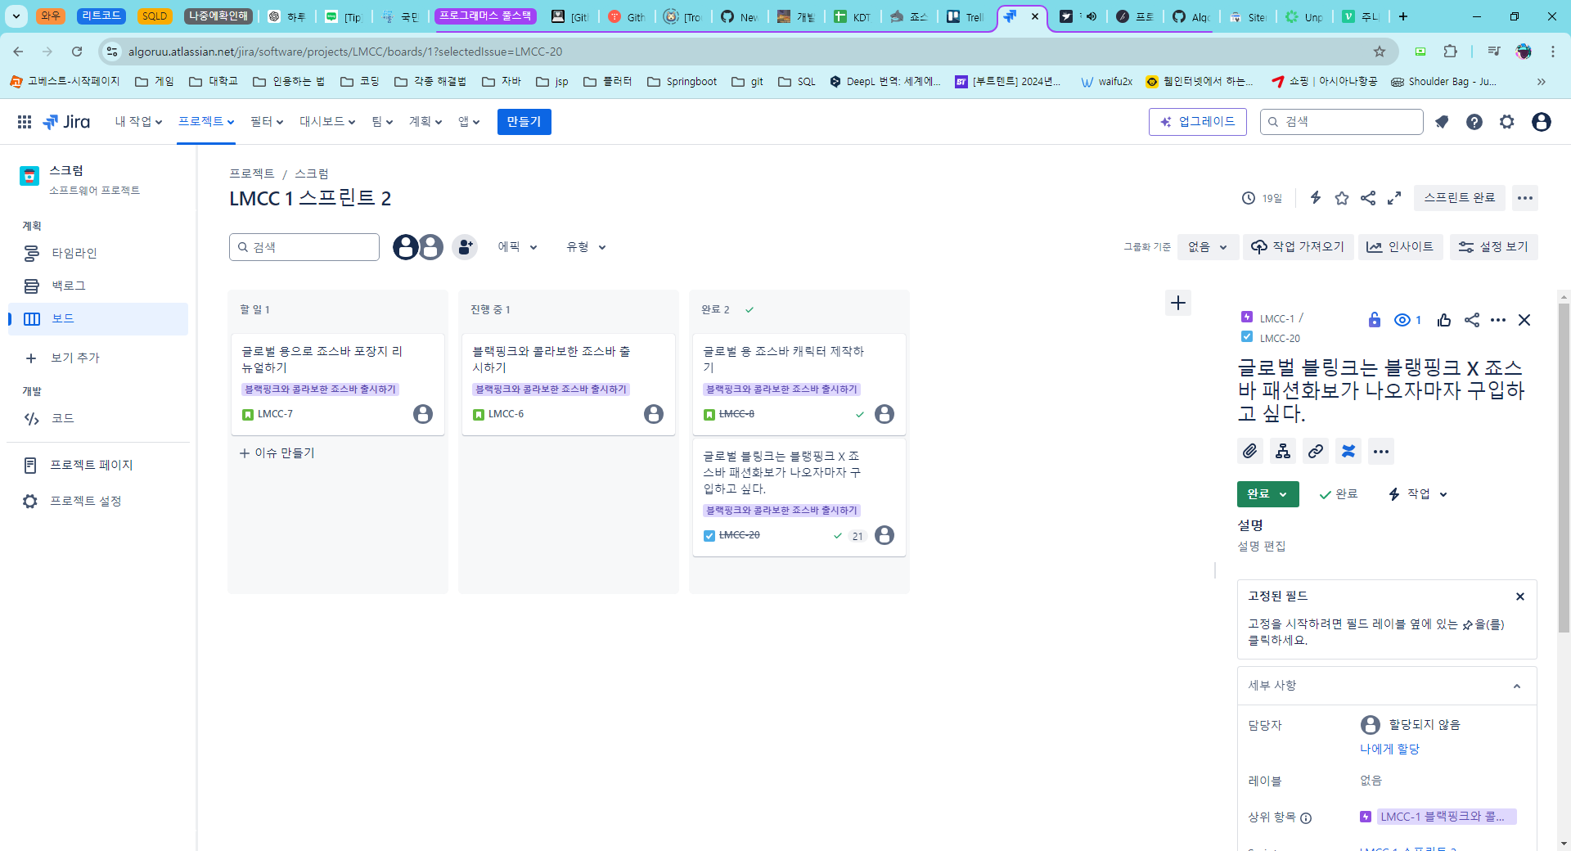
Task: Filter board by second assignee avatar
Action: click(x=430, y=247)
